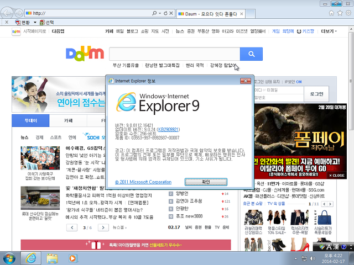Launch Windows Media Player from taskbar
Image resolution: width=354 pixels, height=265 pixels.
click(72, 258)
